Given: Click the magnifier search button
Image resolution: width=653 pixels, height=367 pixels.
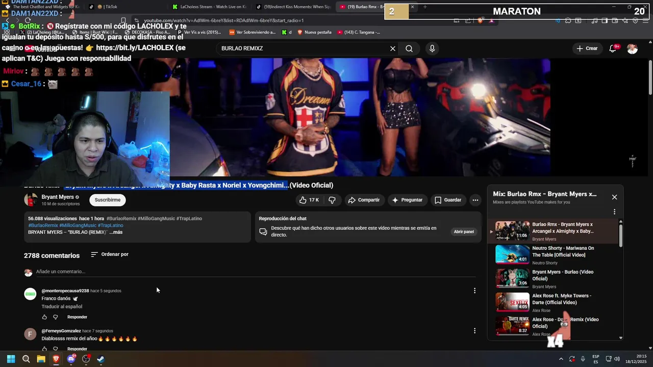Looking at the screenshot, I should (409, 48).
